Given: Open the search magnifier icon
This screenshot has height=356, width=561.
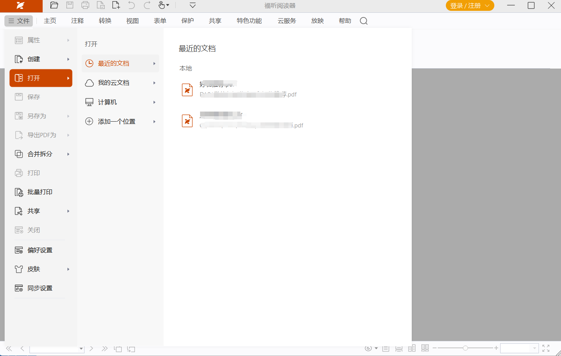Looking at the screenshot, I should point(364,21).
